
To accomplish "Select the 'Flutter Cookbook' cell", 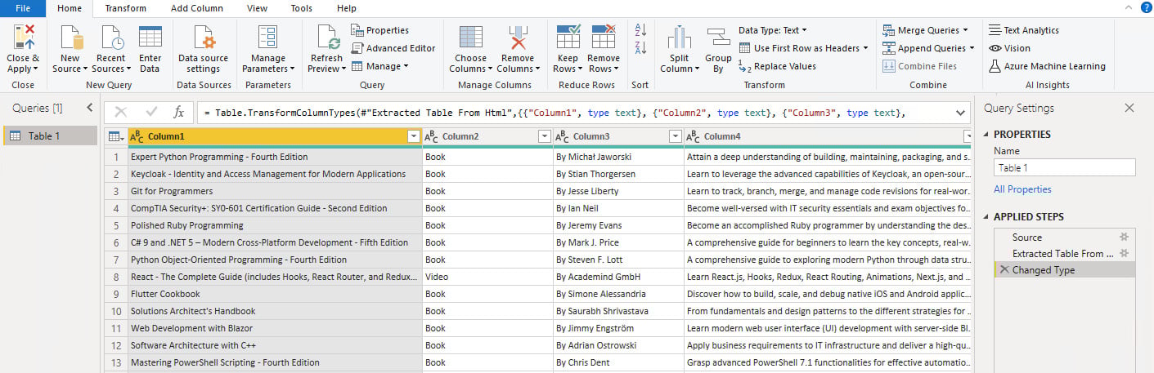I will [x=275, y=294].
